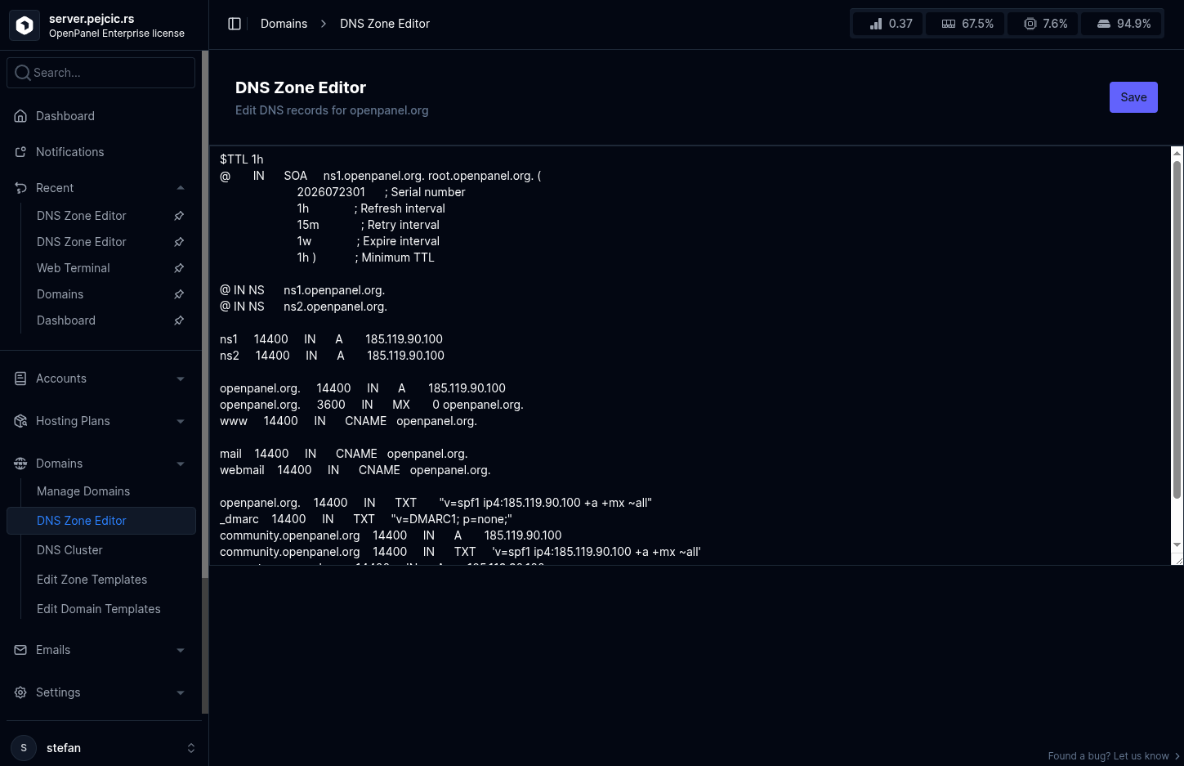Click the Accounts section icon
1184x766 pixels.
click(x=20, y=379)
